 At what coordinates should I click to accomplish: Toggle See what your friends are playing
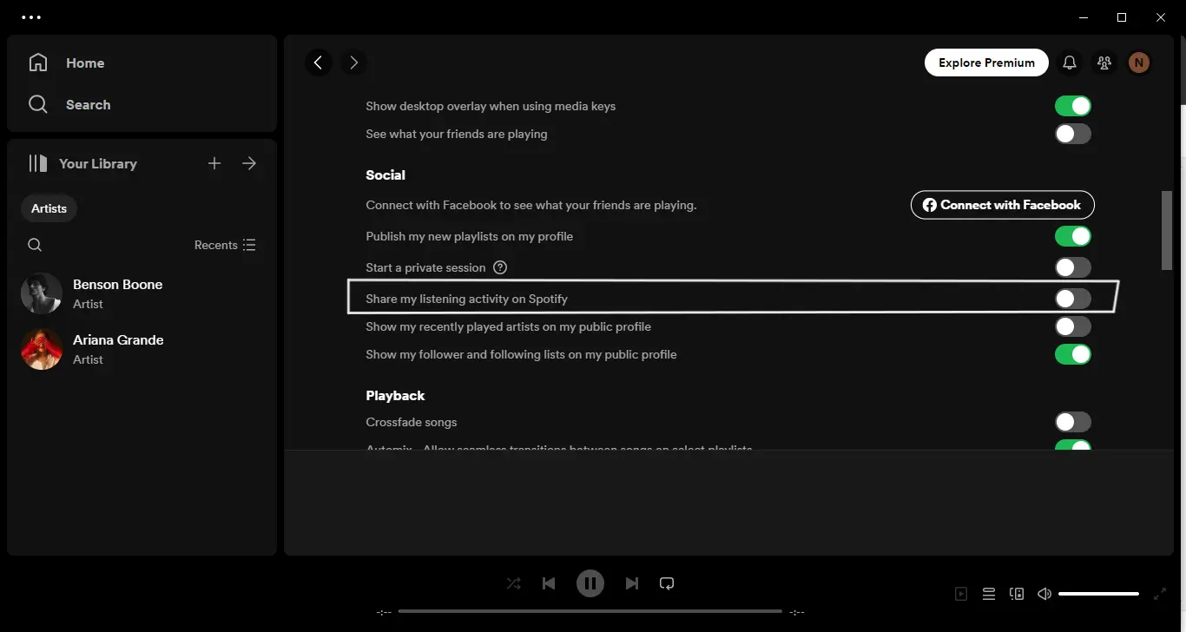1073,134
